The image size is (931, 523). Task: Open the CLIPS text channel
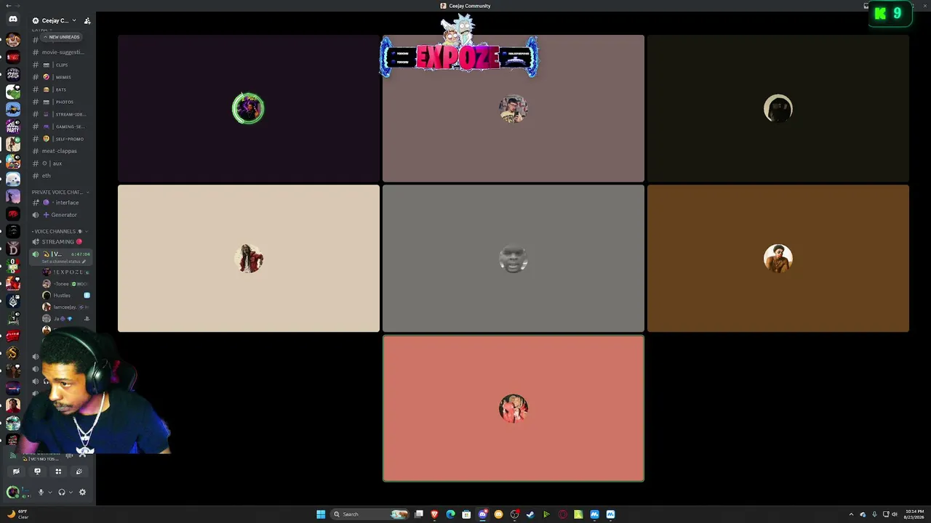tap(61, 65)
